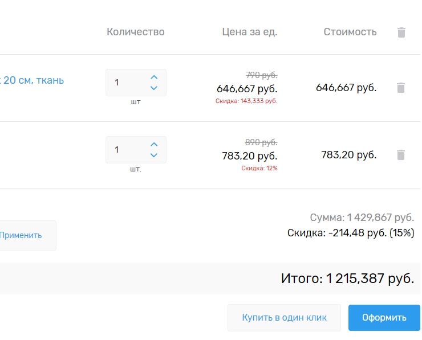Click the Количество column header
Image resolution: width=422 pixels, height=340 pixels.
[136, 32]
